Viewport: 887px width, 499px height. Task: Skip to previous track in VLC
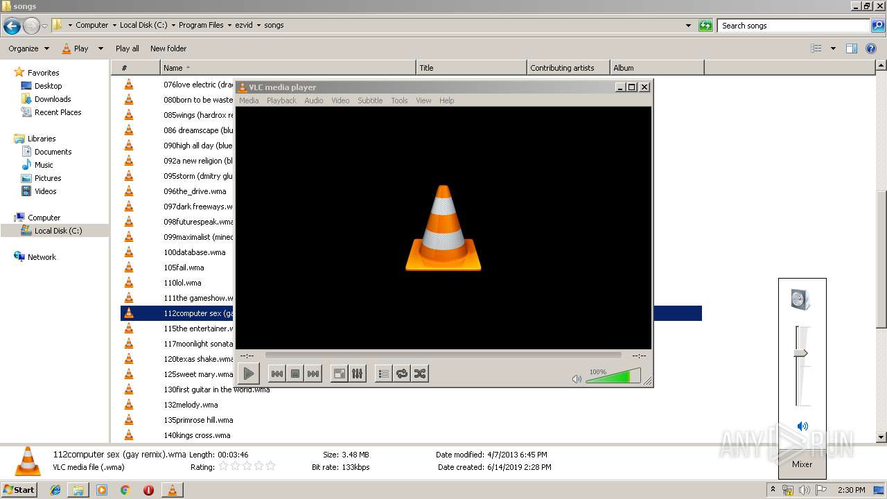pyautogui.click(x=276, y=374)
